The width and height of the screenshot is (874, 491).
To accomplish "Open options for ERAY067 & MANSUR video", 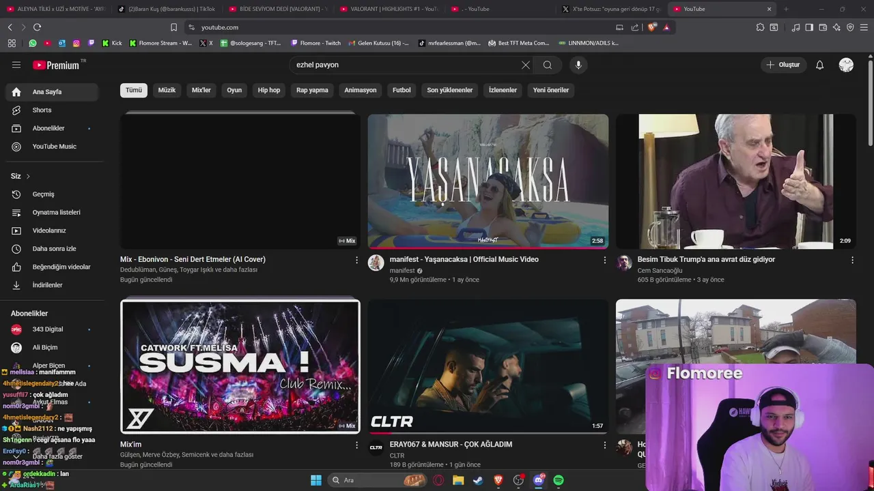I will (x=604, y=445).
